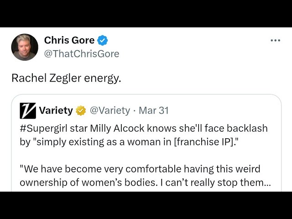Open the @ThatChrisGore handle link
The width and height of the screenshot is (292, 219).
click(82, 54)
